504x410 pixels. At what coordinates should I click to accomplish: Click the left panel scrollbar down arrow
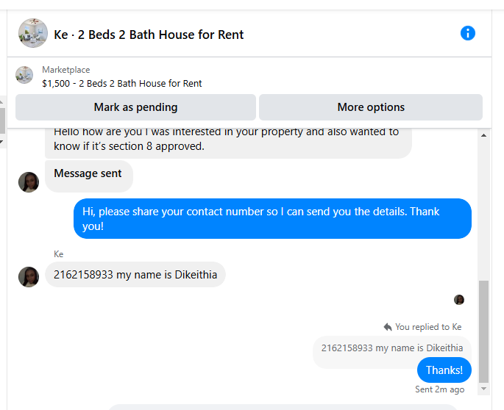(1, 142)
